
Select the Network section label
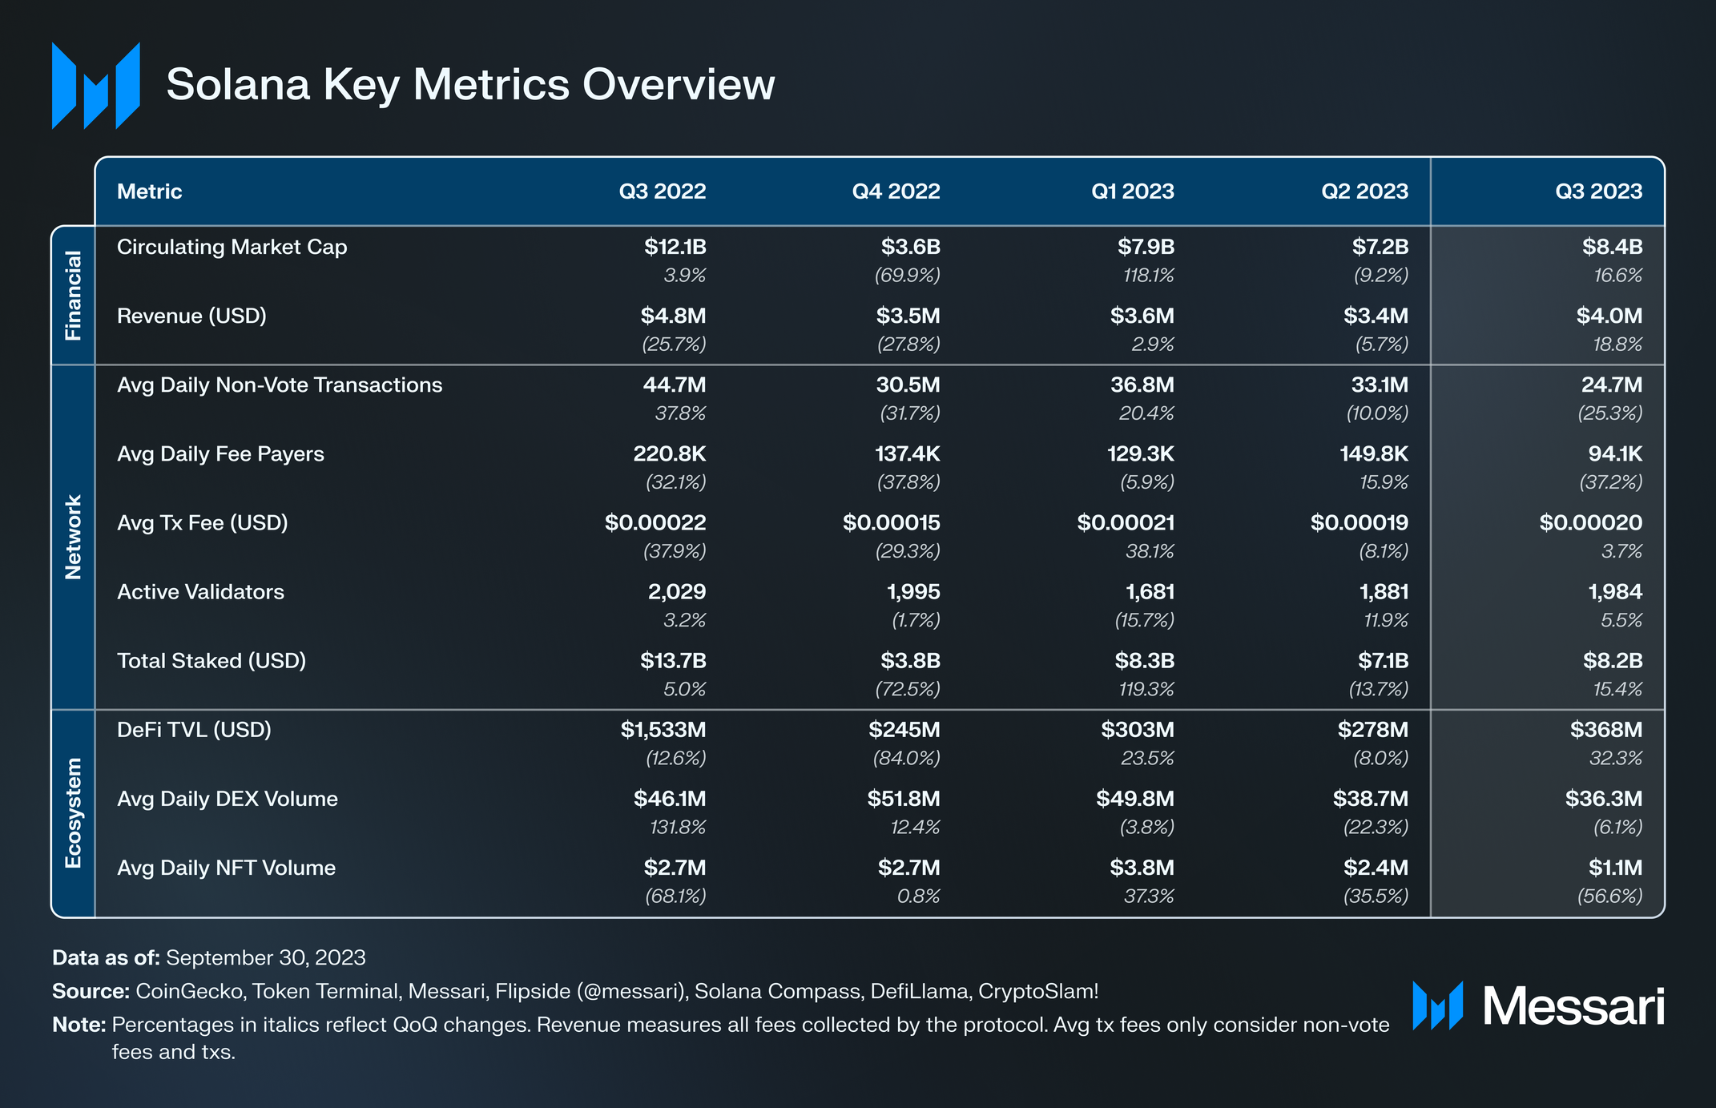click(73, 537)
